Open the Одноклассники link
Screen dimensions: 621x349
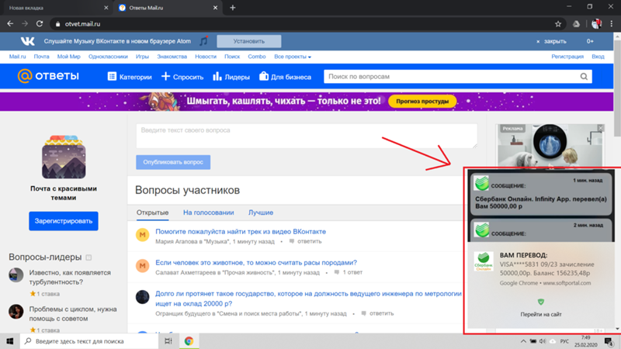[108, 57]
